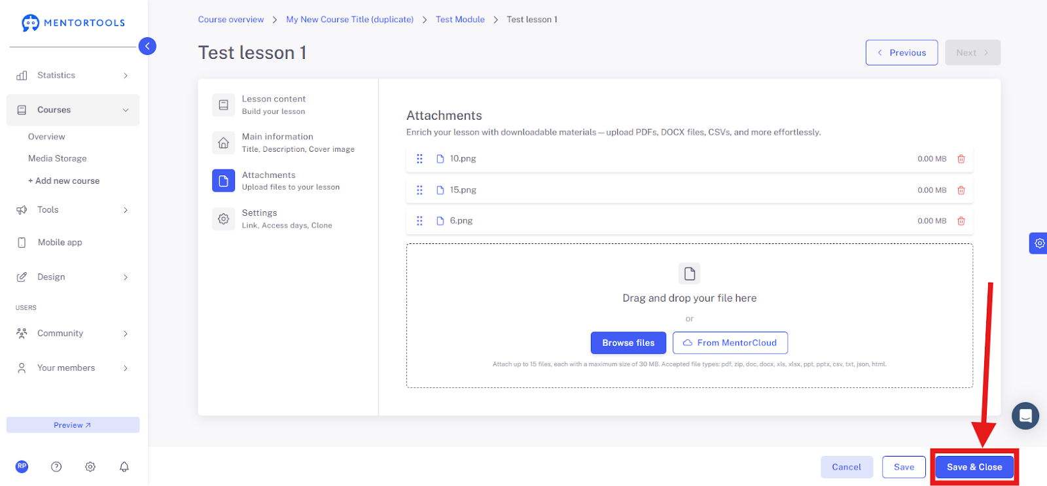The image size is (1047, 486).
Task: Open My New Course Title (duplicate) breadcrumb
Action: 350,20
